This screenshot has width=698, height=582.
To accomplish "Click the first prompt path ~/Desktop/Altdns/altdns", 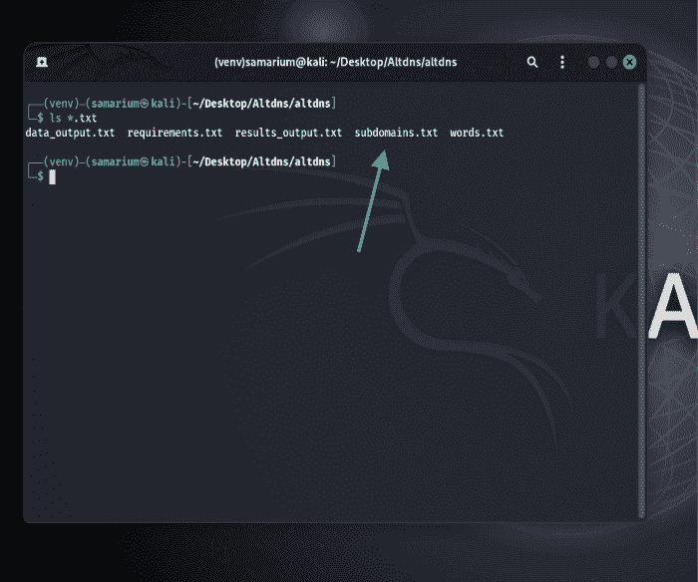I will click(261, 104).
